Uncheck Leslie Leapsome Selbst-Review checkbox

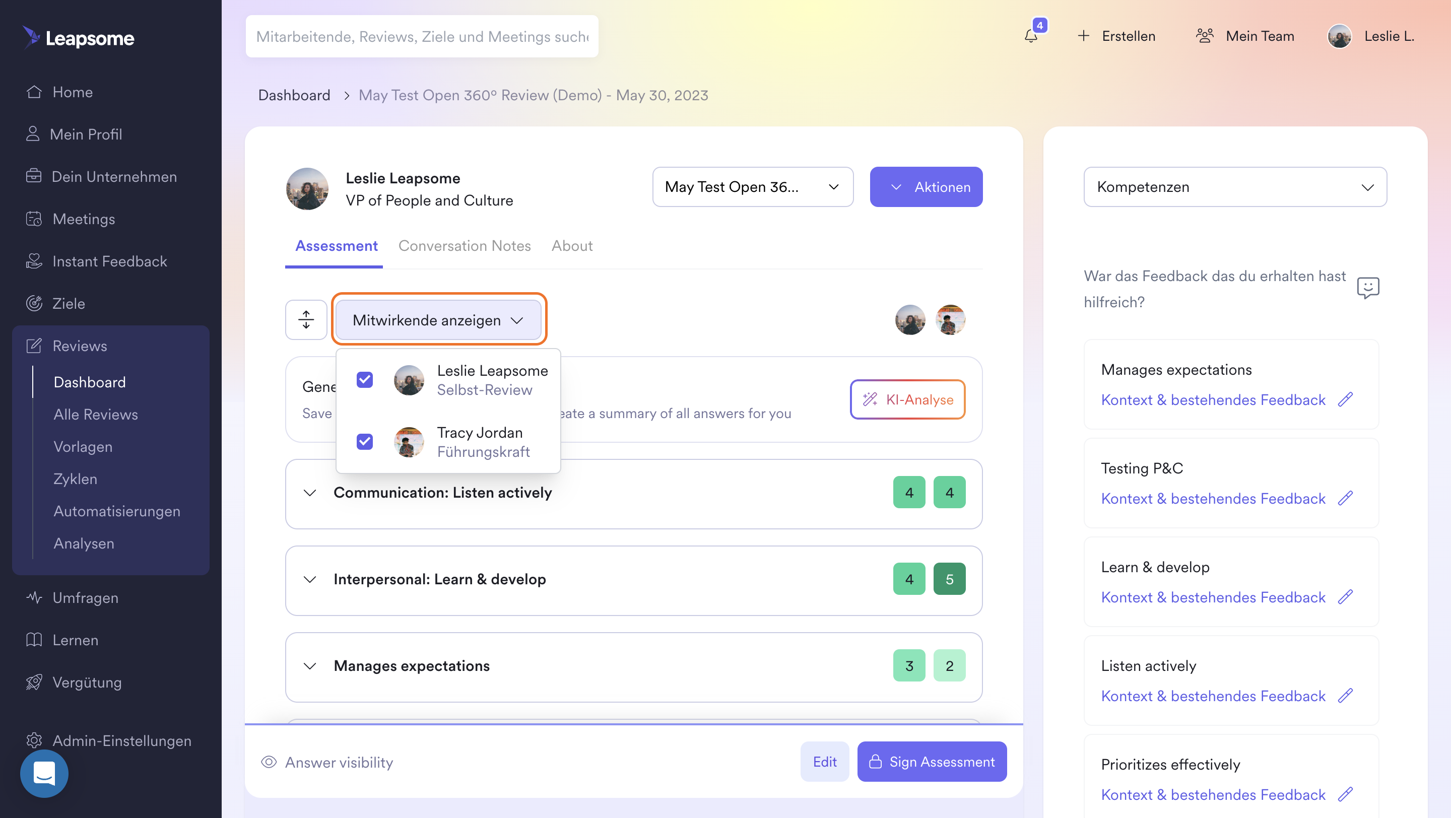(x=364, y=380)
